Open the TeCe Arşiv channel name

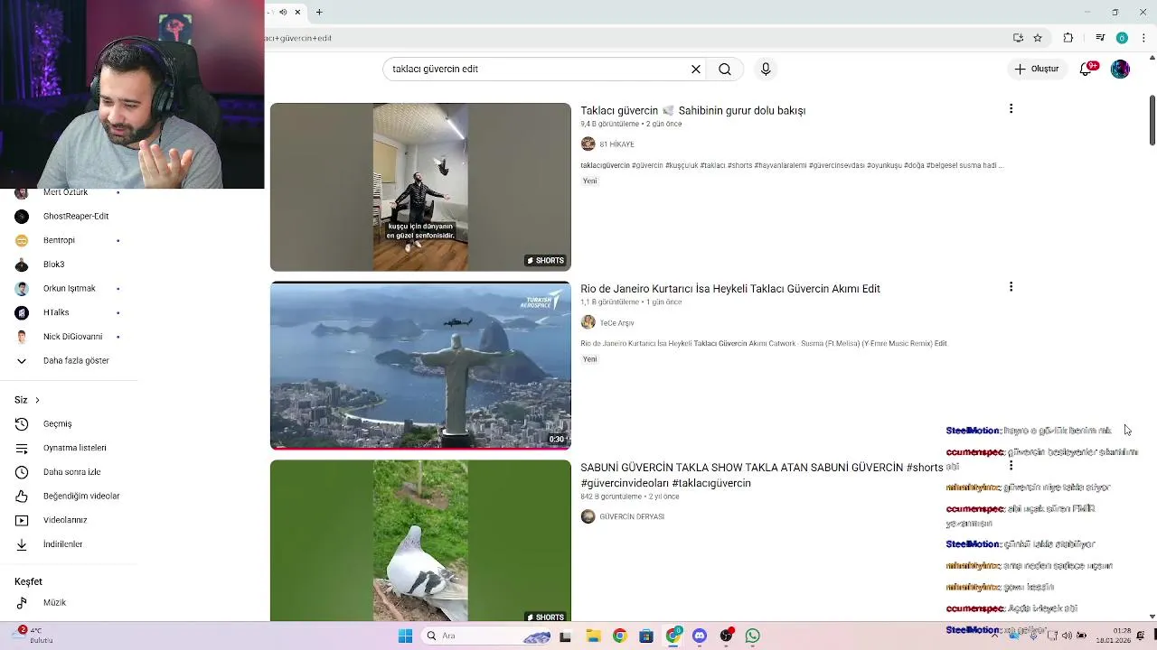616,322
